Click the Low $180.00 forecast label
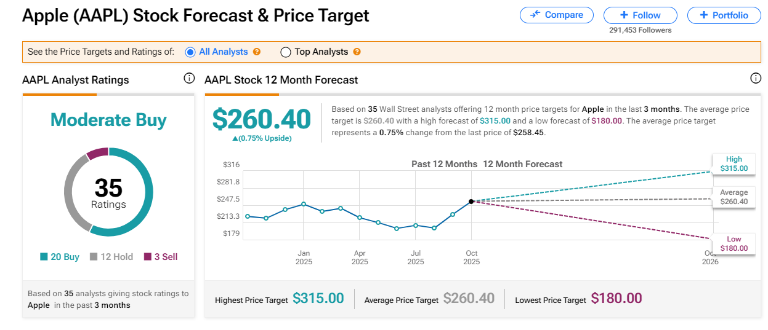The width and height of the screenshot is (768, 330). click(x=734, y=243)
